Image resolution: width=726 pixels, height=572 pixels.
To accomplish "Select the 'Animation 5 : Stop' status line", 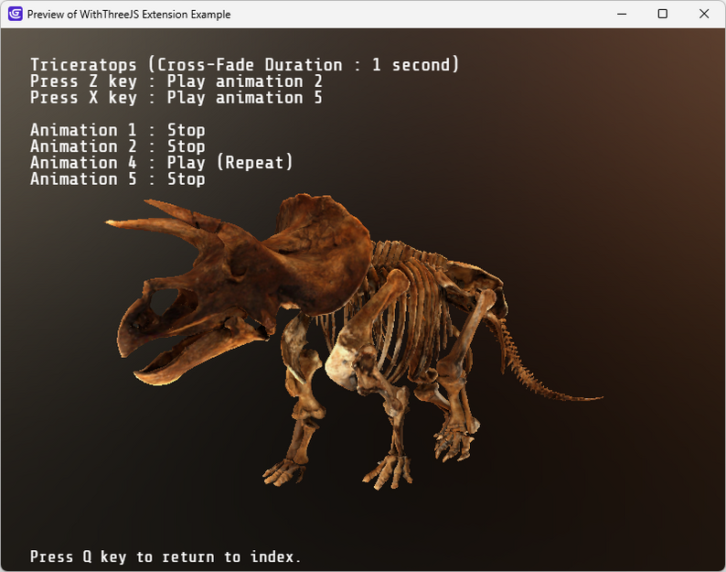I will (x=118, y=179).
